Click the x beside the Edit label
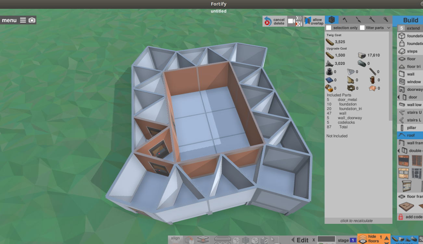This screenshot has width=423, height=244. point(314,240)
